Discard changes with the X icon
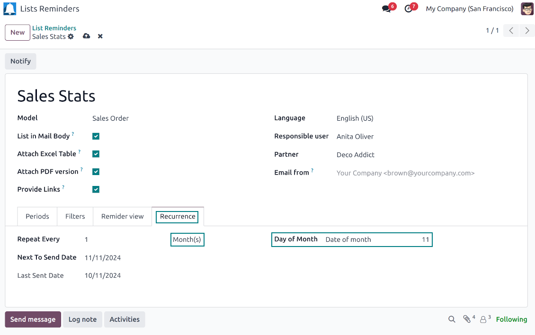The height and width of the screenshot is (335, 535). [x=100, y=36]
